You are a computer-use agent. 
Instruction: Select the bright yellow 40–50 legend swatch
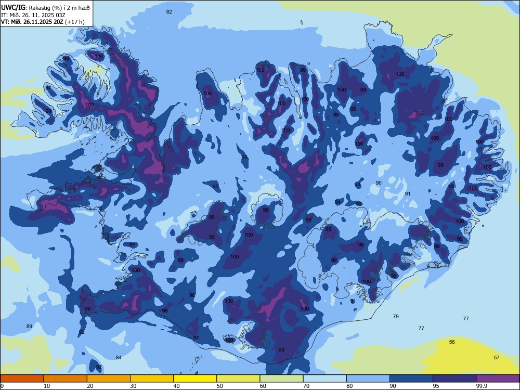click(x=195, y=379)
